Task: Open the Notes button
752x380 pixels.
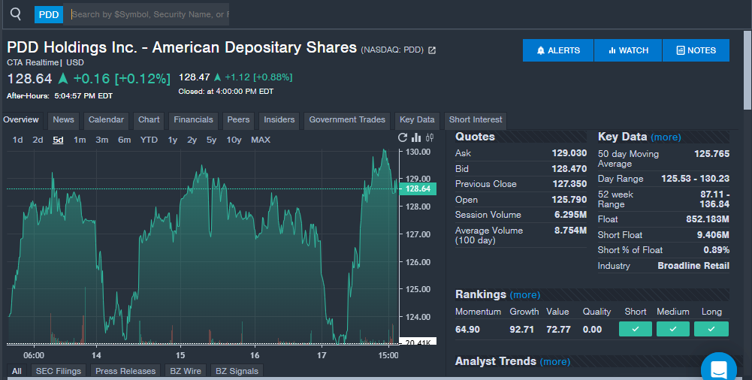Action: pos(696,50)
